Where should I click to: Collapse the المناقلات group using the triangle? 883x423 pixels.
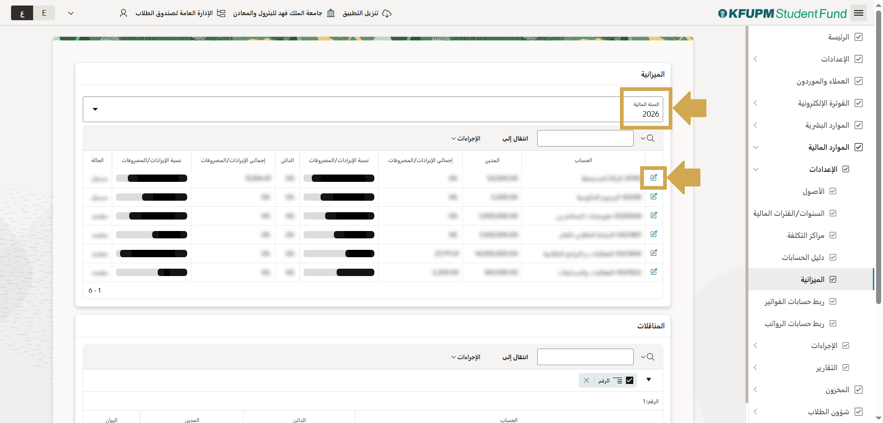click(x=648, y=379)
